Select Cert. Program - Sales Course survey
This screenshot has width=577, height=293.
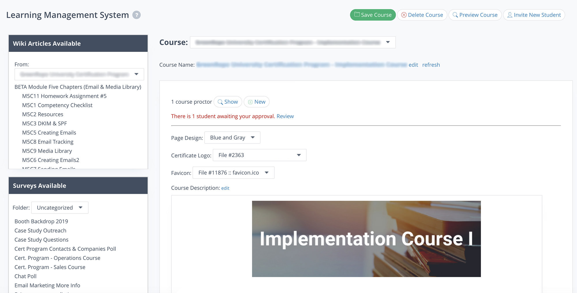pyautogui.click(x=50, y=267)
